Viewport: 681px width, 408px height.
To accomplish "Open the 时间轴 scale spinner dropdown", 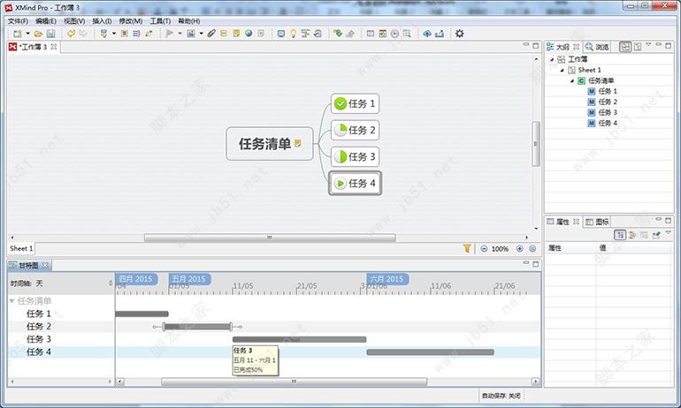I will click(x=111, y=283).
